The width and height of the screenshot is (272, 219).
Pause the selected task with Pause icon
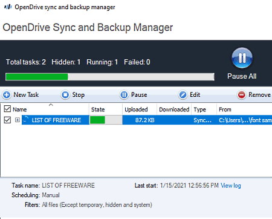pyautogui.click(x=124, y=94)
